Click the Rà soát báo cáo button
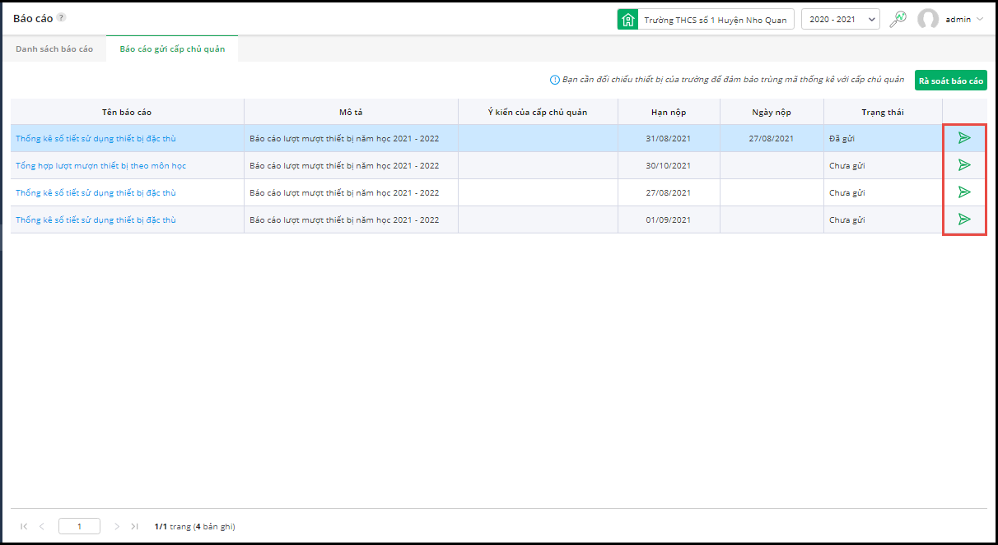The width and height of the screenshot is (998, 545). coord(951,81)
